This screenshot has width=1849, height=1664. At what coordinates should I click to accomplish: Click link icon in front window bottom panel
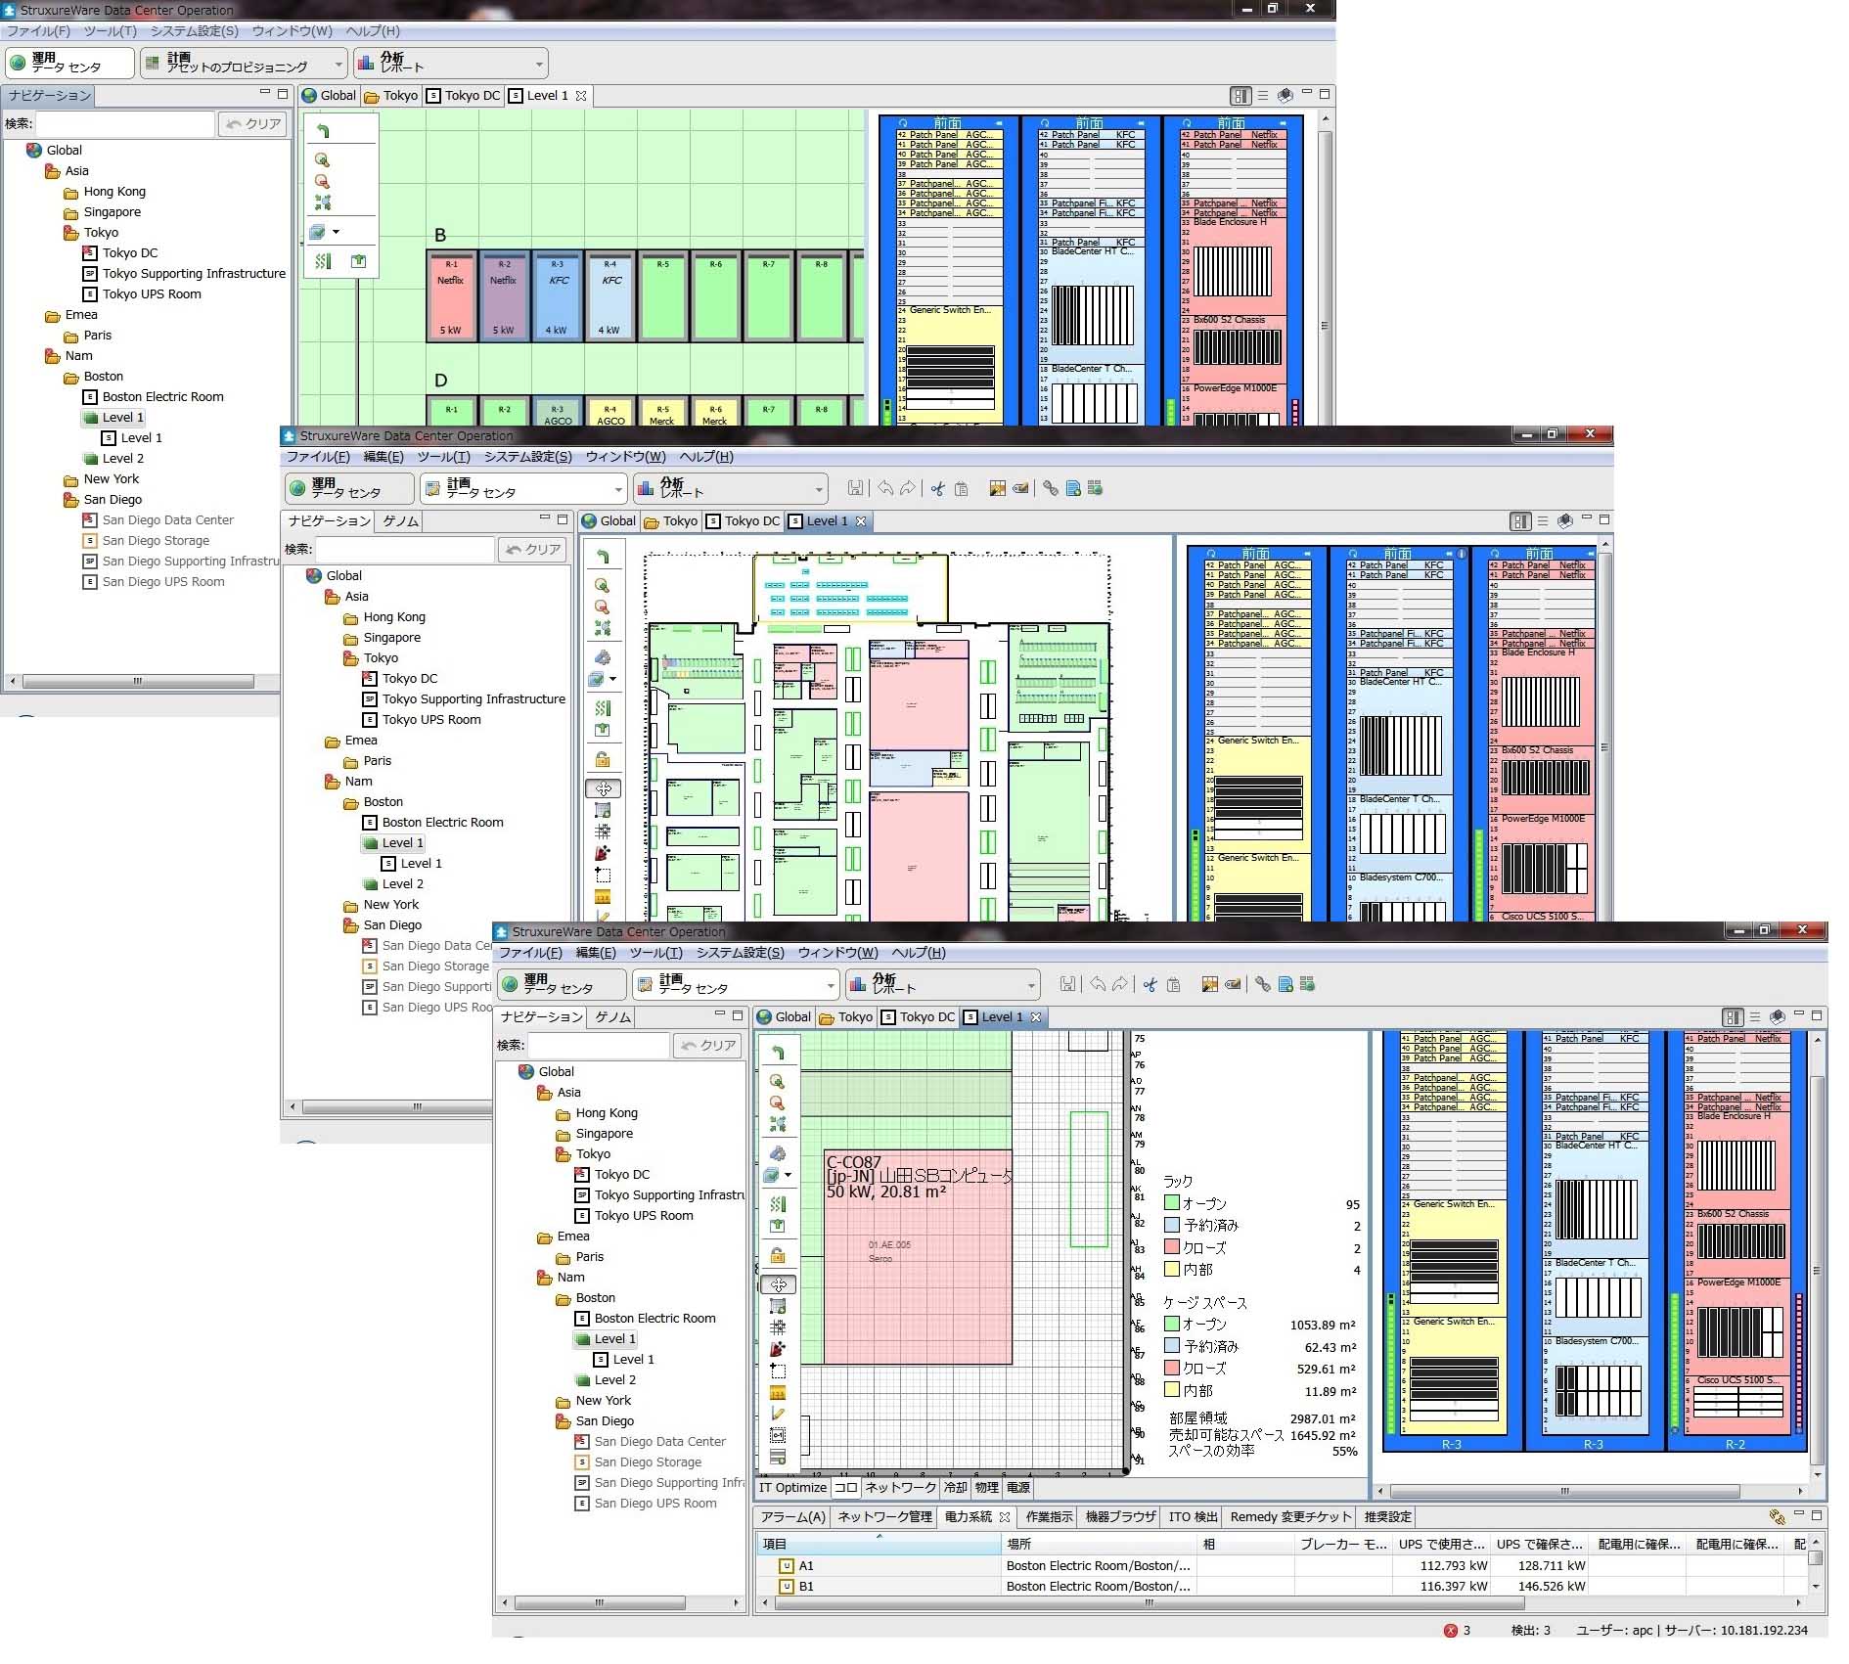pos(1777,1517)
